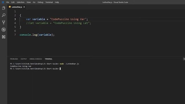Click the closing brace on line 5
The width and height of the screenshot is (185, 104).
pyautogui.click(x=21, y=27)
